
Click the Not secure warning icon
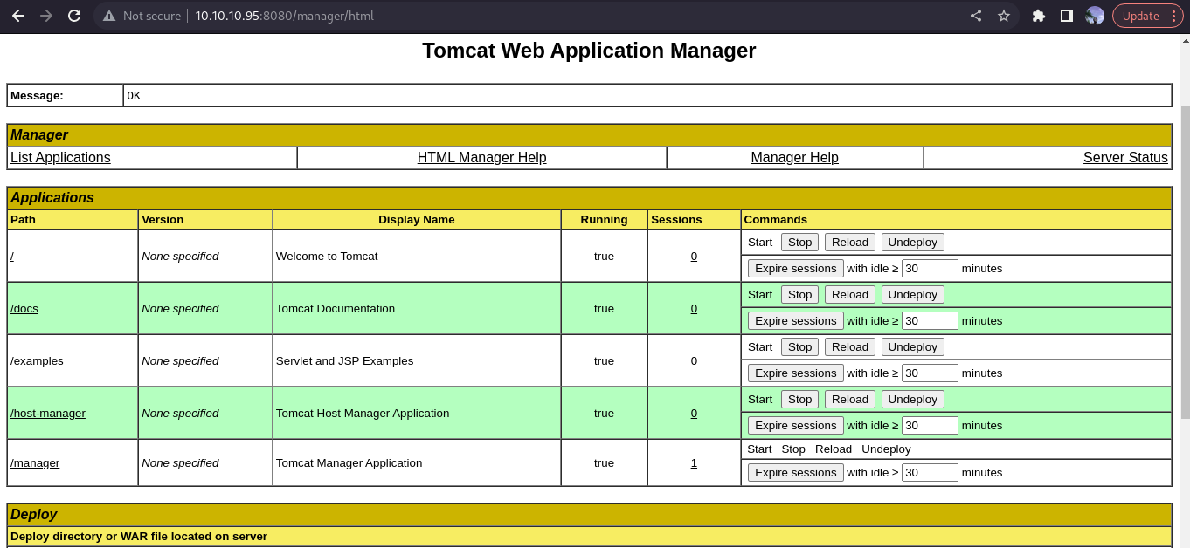click(x=109, y=16)
